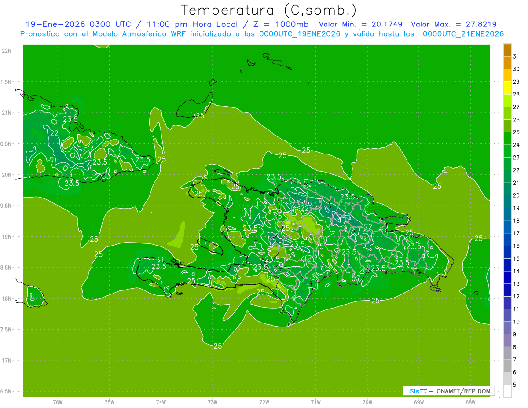Click the color scale label "5"
The image size is (528, 408).
515,385
